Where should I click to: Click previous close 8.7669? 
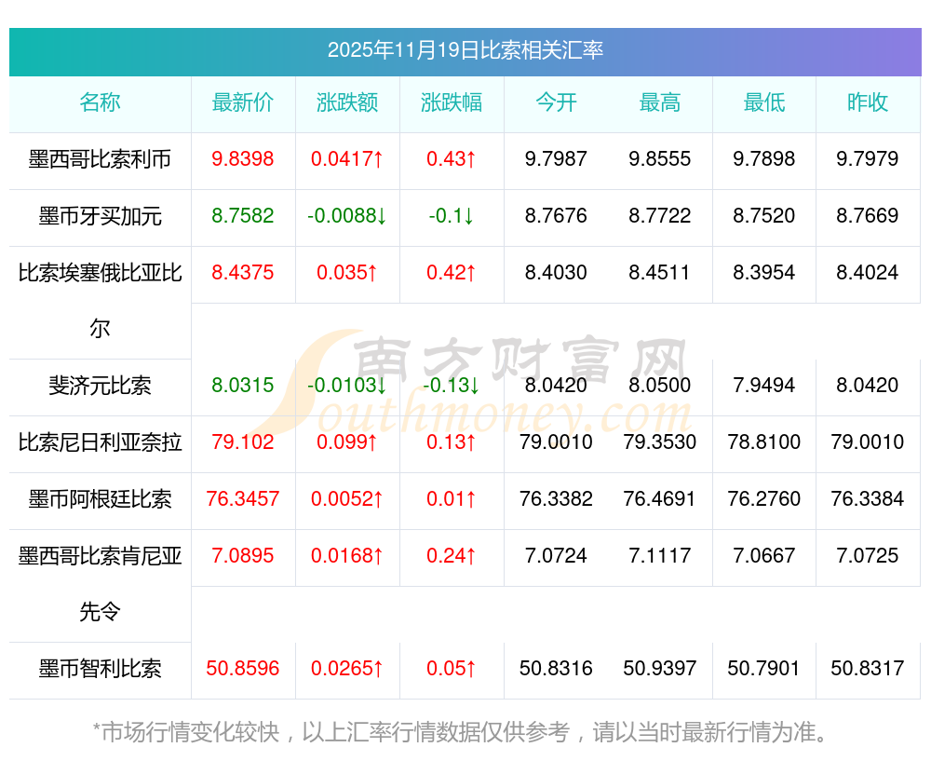point(868,216)
